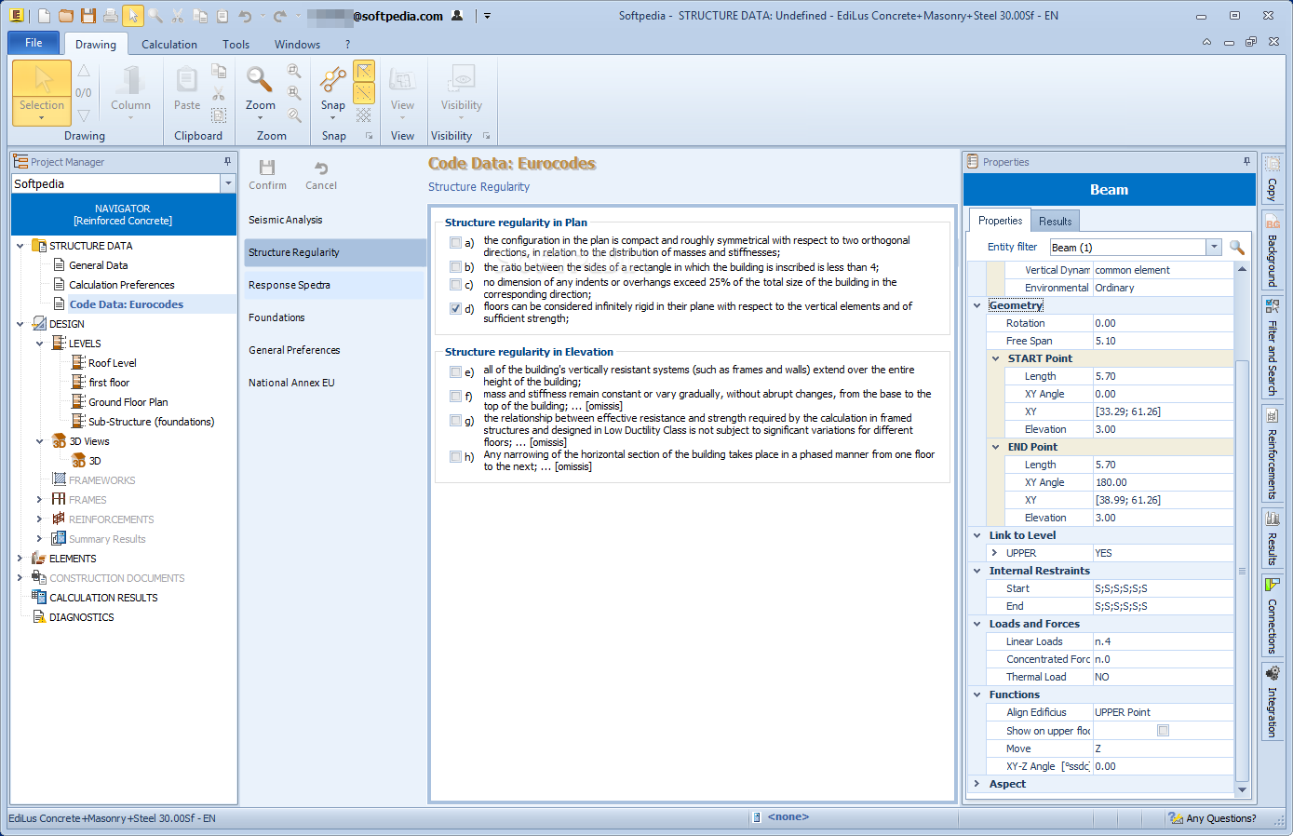
Task: Check option c) indents not exceeding 25%
Action: coord(455,284)
